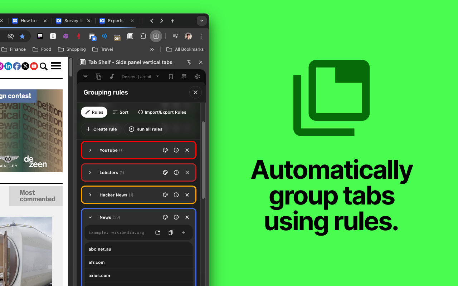458x286 pixels.
Task: Delete the News rule
Action: (187, 217)
